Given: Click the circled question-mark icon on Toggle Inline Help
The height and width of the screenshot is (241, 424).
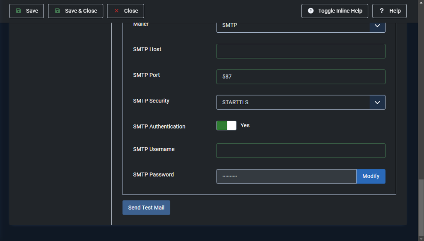Looking at the screenshot, I should coord(311,11).
